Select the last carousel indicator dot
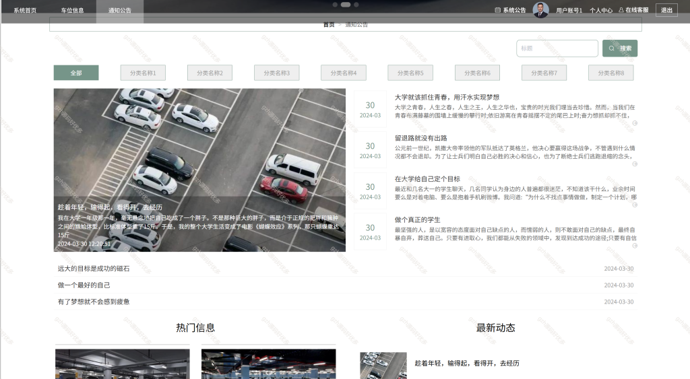 point(356,5)
